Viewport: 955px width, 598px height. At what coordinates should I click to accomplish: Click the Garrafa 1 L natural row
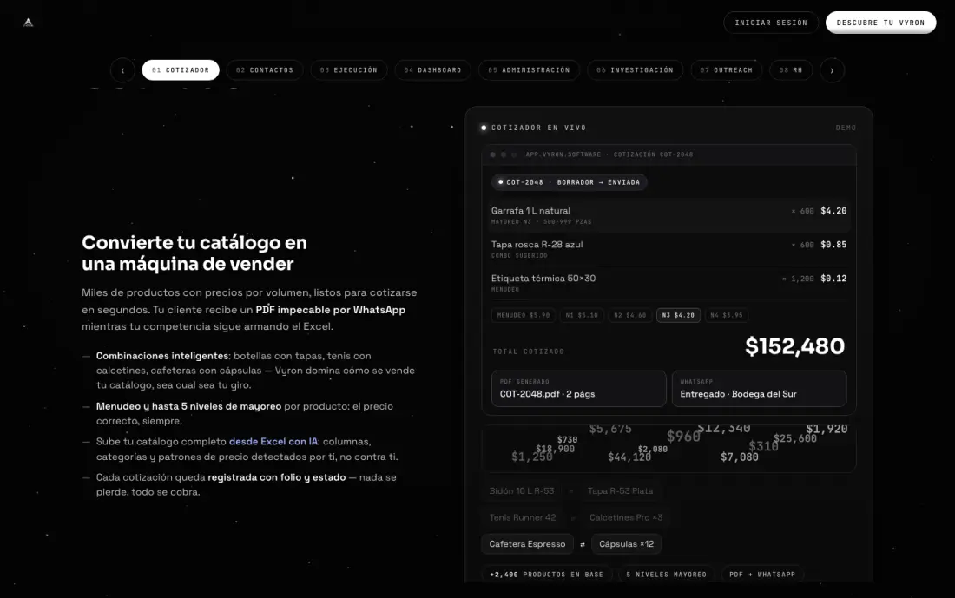[668, 215]
